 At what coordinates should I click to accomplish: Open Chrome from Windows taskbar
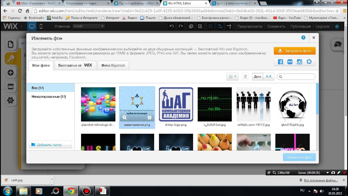click(71, 191)
